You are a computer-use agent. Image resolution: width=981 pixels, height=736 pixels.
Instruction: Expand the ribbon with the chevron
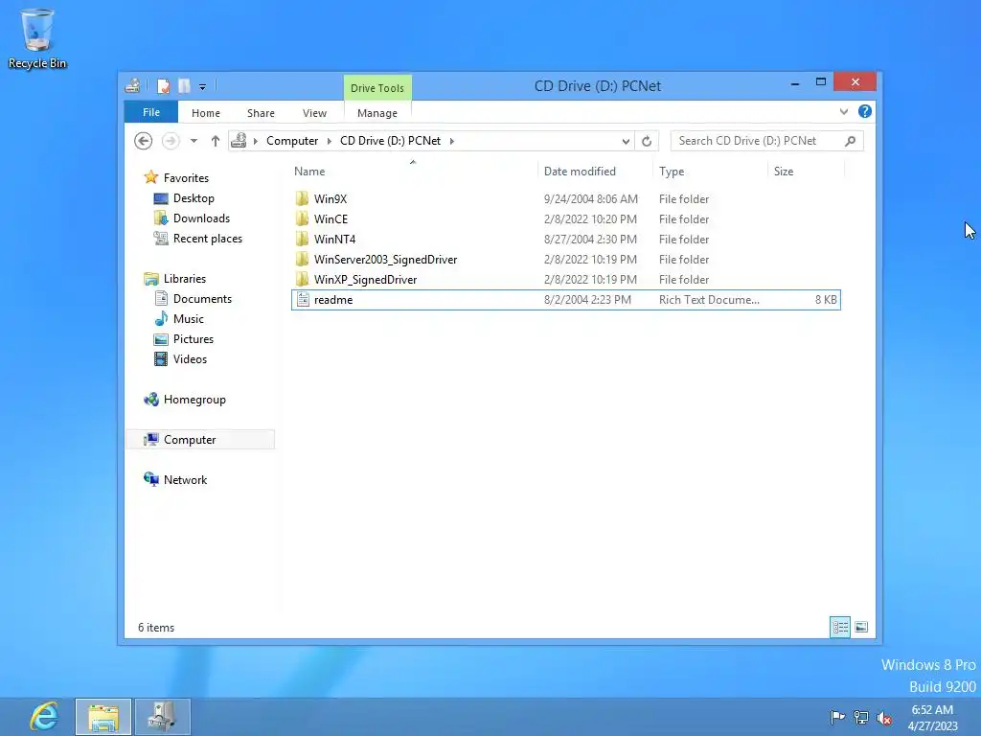click(x=844, y=111)
